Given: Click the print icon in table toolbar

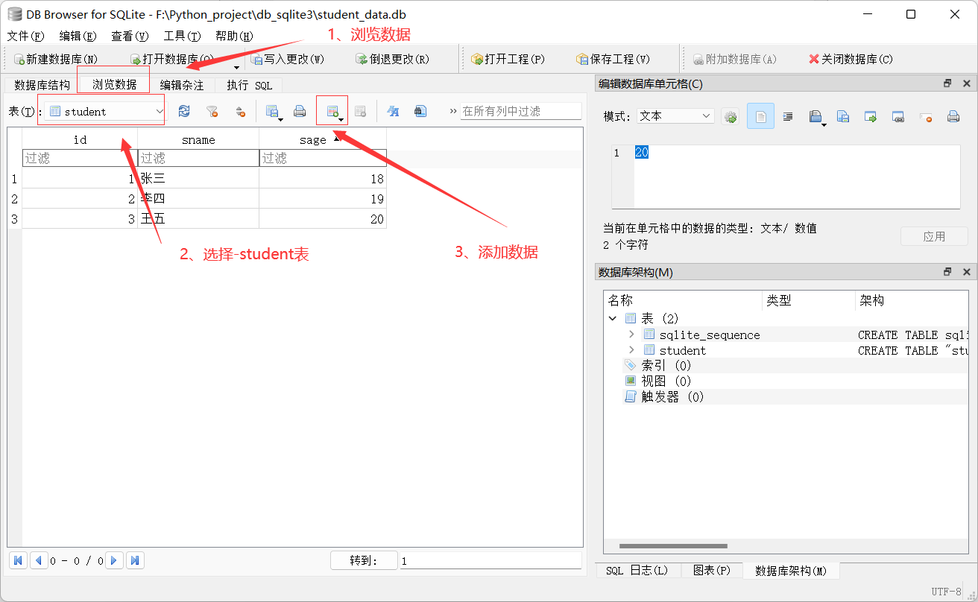Looking at the screenshot, I should point(300,111).
